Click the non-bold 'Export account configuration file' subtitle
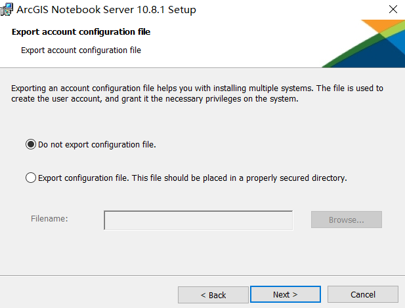The image size is (405, 308). click(81, 50)
